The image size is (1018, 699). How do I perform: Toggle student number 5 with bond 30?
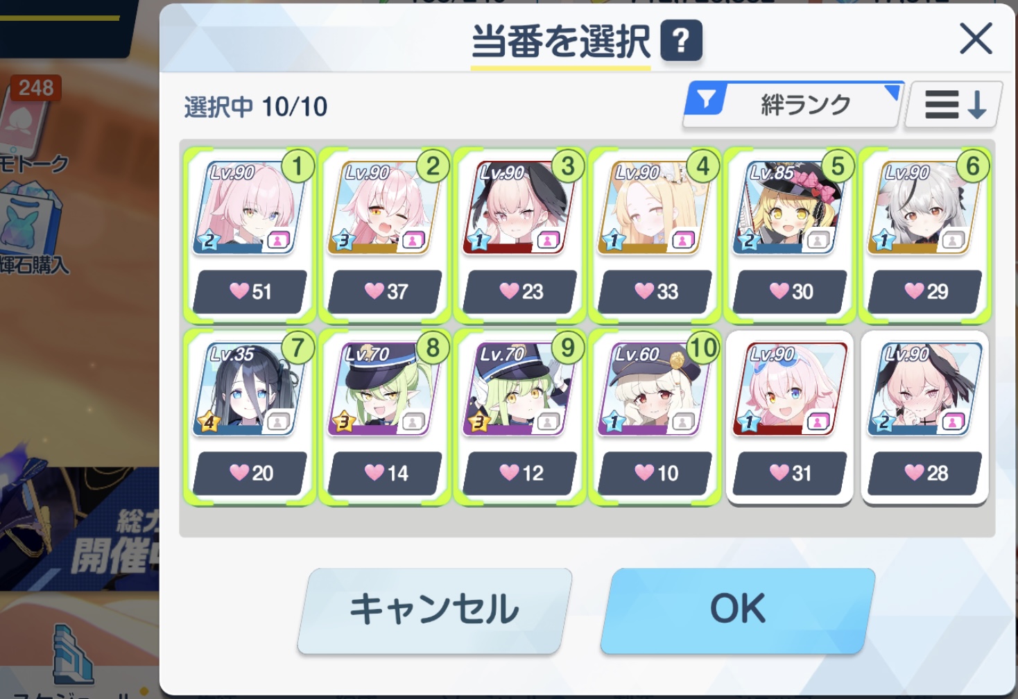click(790, 235)
